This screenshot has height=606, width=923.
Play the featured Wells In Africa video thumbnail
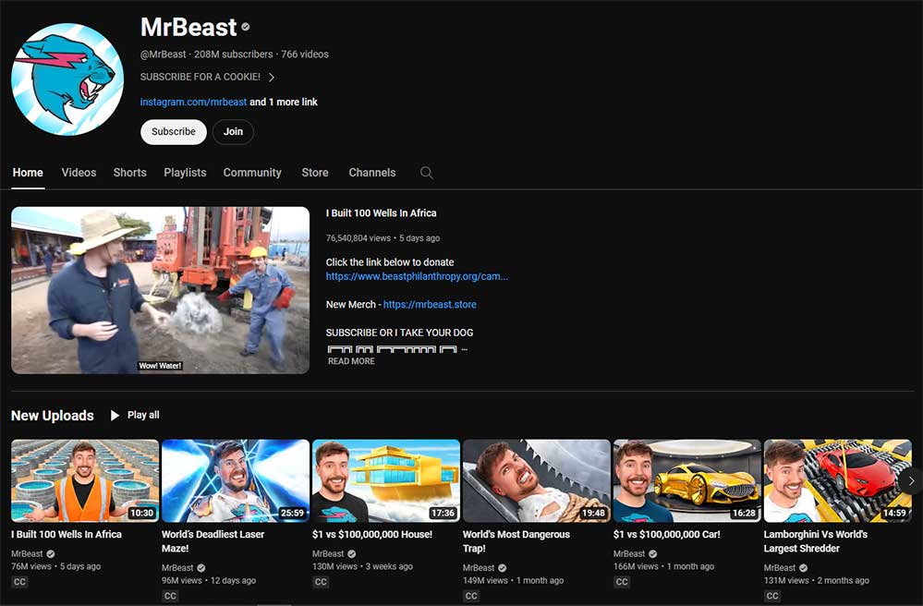coord(160,290)
